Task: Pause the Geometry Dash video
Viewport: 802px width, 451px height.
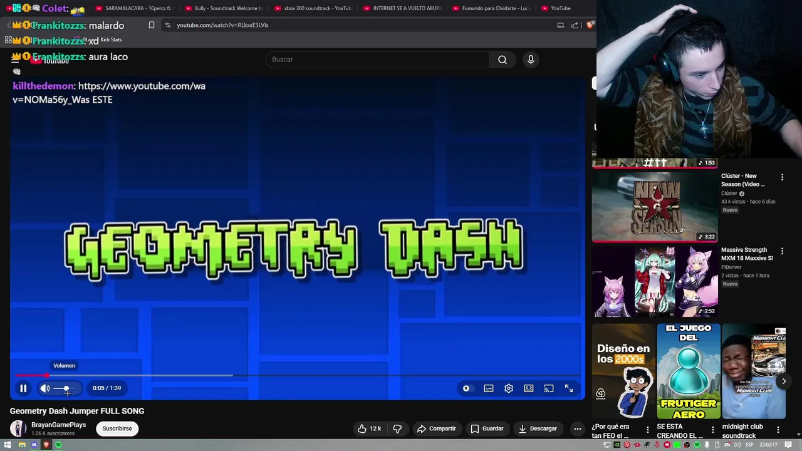Action: point(23,388)
